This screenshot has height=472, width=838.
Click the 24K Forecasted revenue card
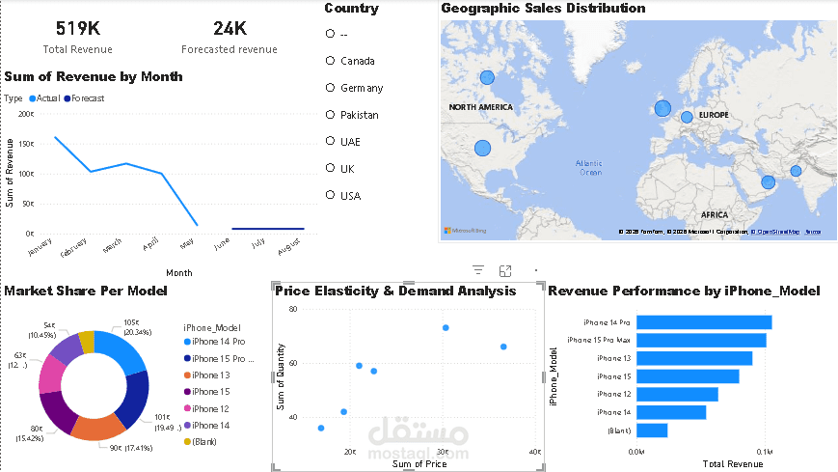coord(230,37)
